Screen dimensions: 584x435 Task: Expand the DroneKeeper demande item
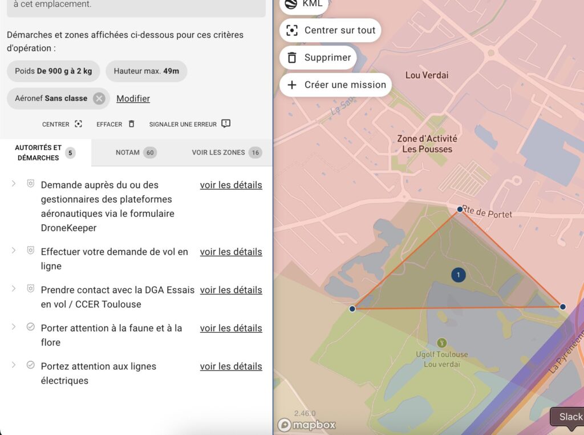(13, 184)
